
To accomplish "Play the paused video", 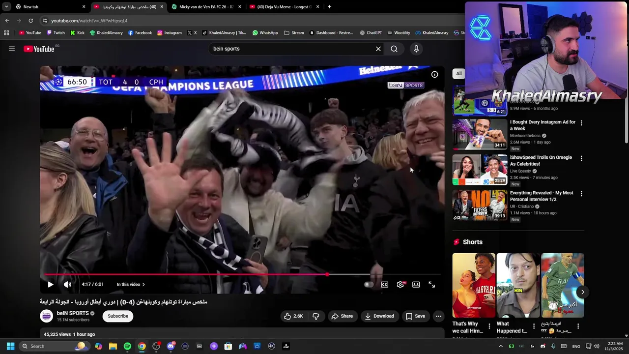I will pos(50,284).
